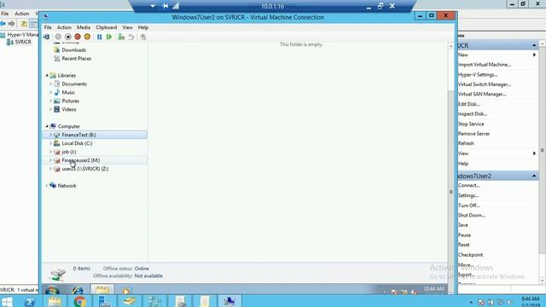Viewport: 546px width, 307px height.
Task: Select Financeuser2 (M:) drive
Action: (95, 160)
